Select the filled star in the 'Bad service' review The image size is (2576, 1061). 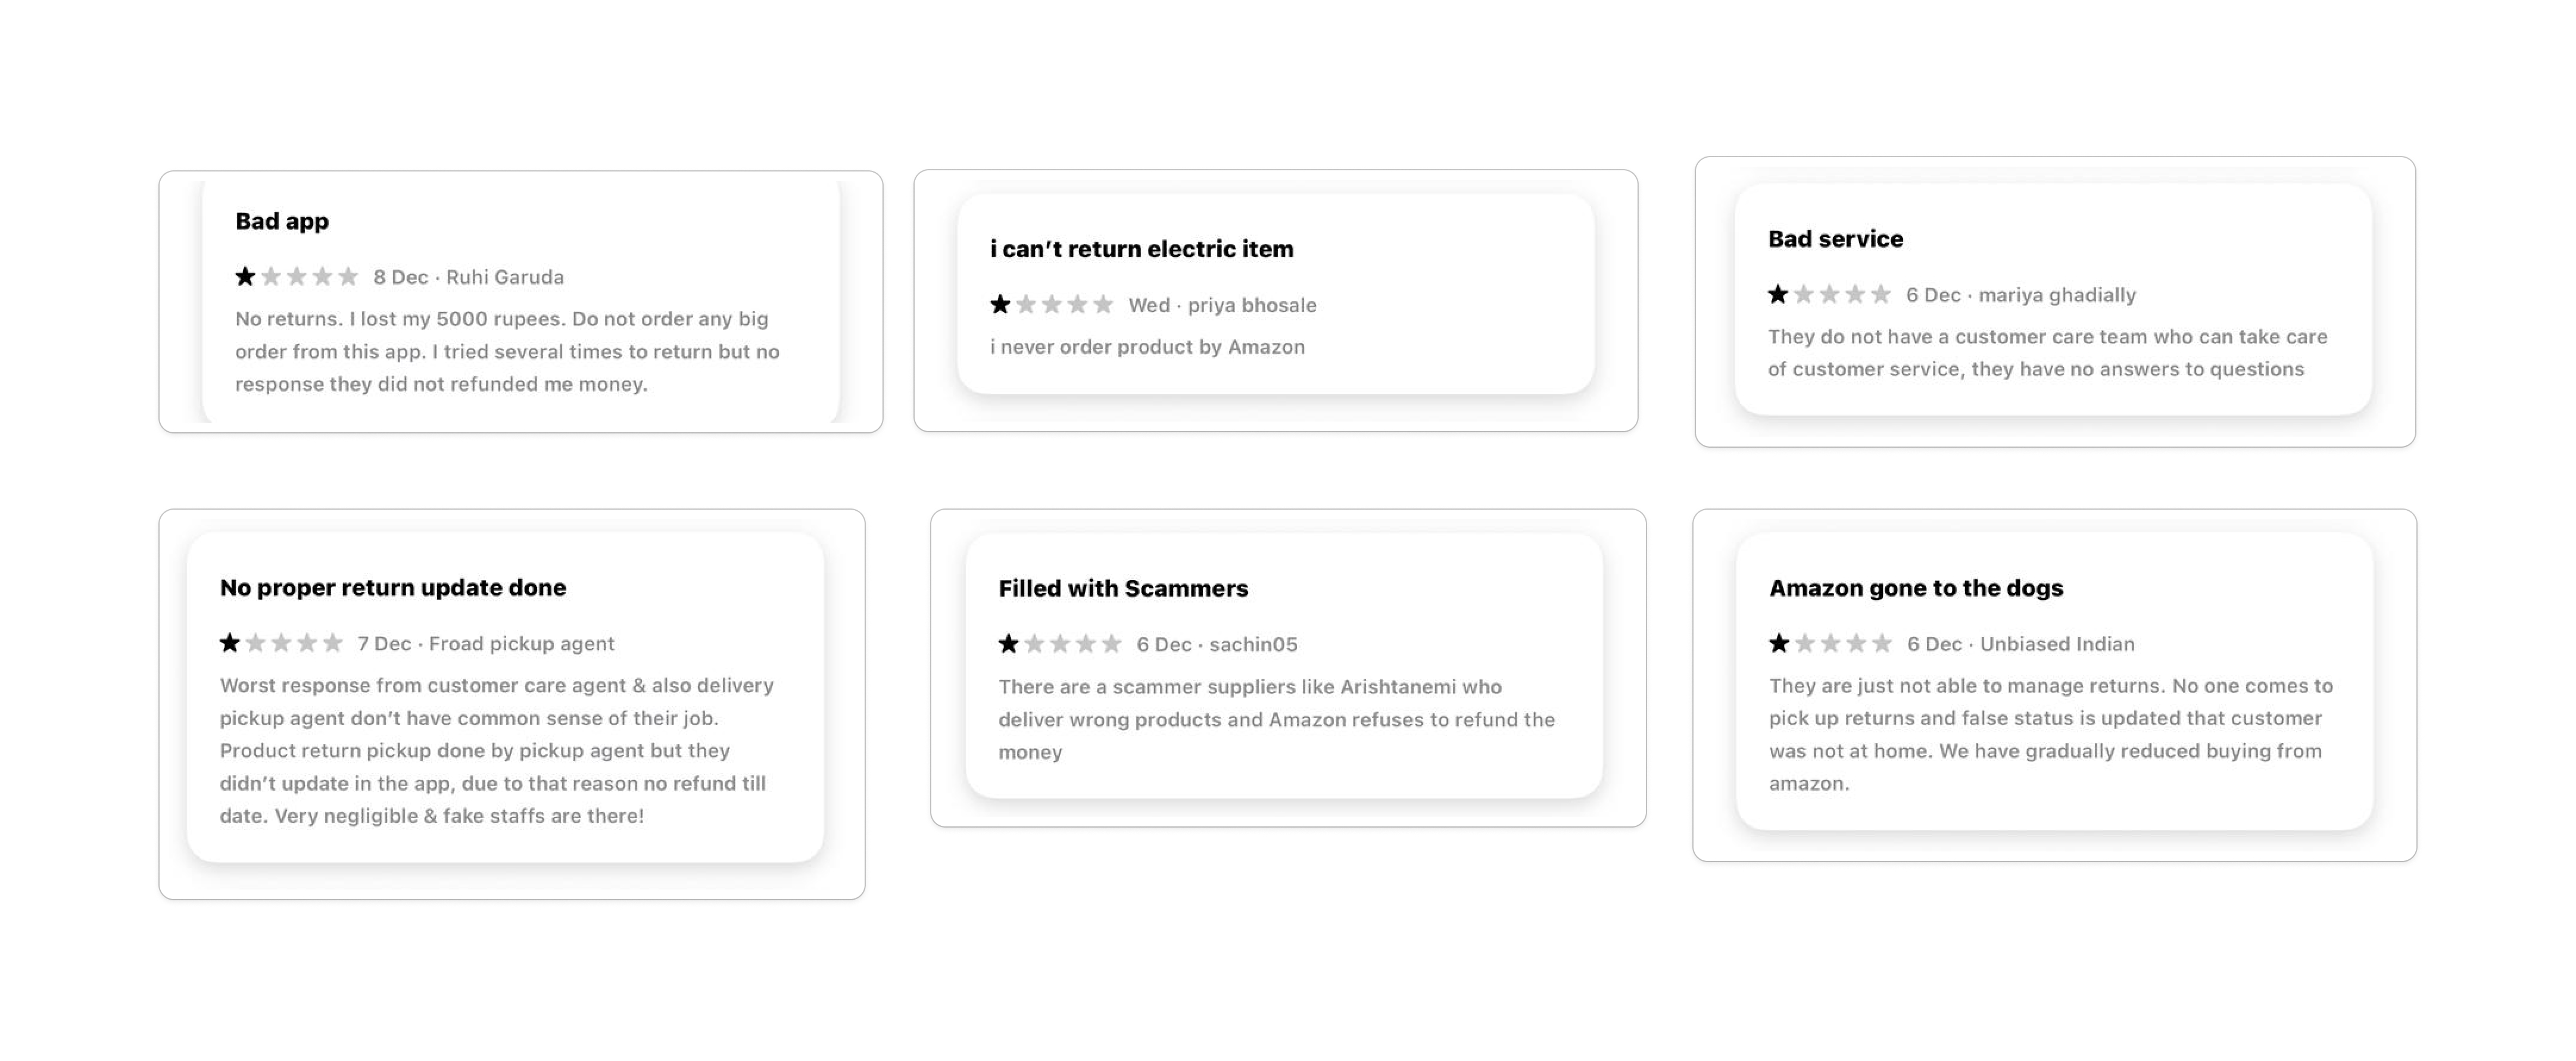tap(1778, 295)
